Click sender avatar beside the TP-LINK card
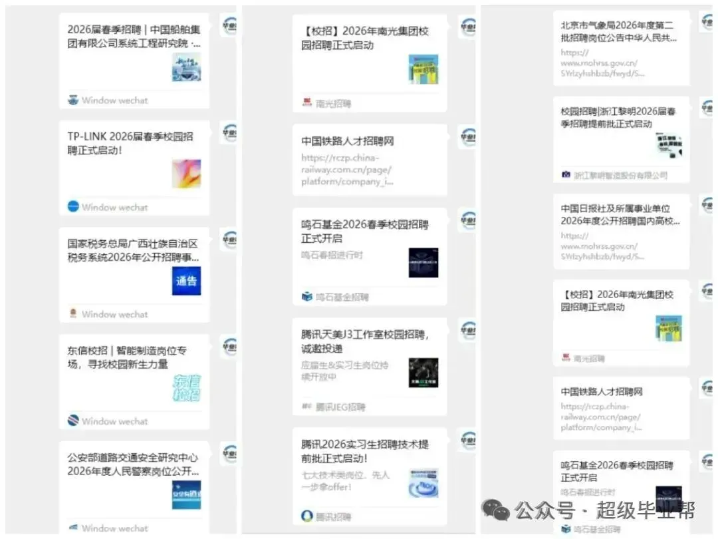The image size is (718, 539). pyautogui.click(x=229, y=132)
